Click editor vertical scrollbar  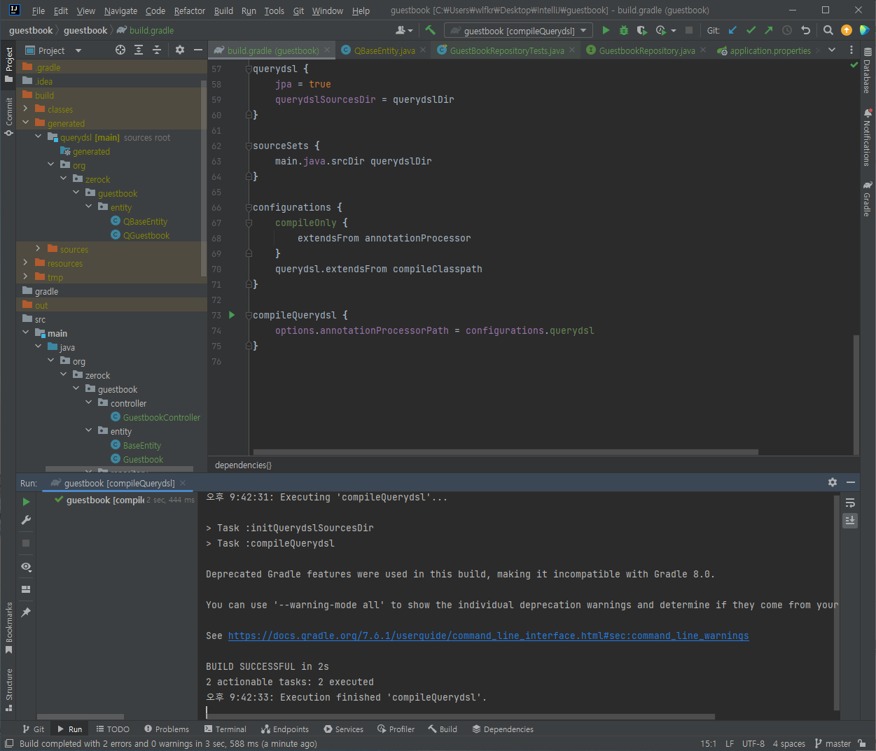pos(856,395)
